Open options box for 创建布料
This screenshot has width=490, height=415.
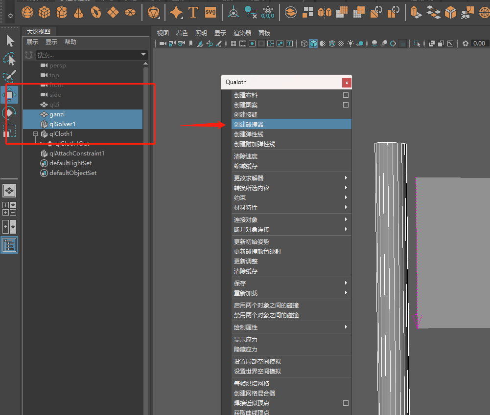pyautogui.click(x=346, y=95)
